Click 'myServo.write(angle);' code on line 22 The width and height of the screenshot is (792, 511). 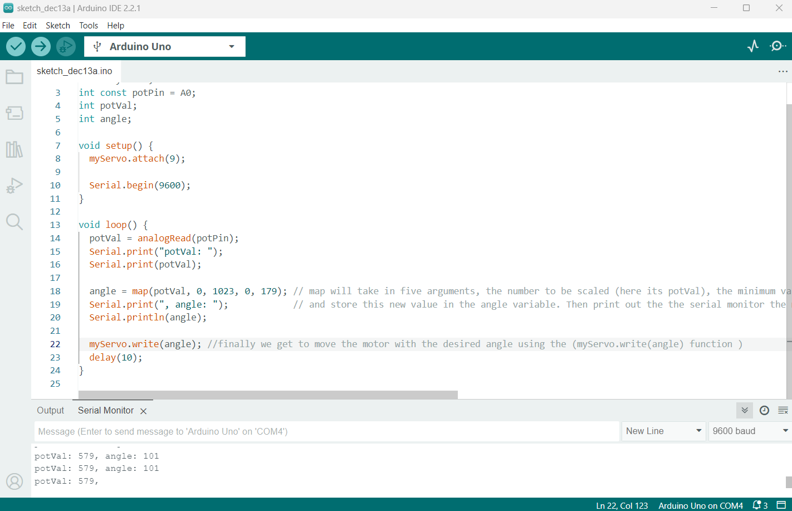point(145,344)
